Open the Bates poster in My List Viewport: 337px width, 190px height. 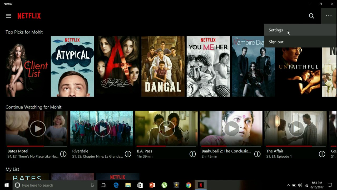(x=27, y=177)
